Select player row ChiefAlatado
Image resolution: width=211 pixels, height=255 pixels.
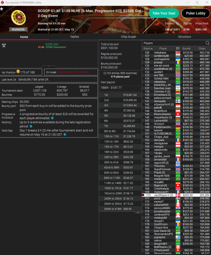(176, 189)
